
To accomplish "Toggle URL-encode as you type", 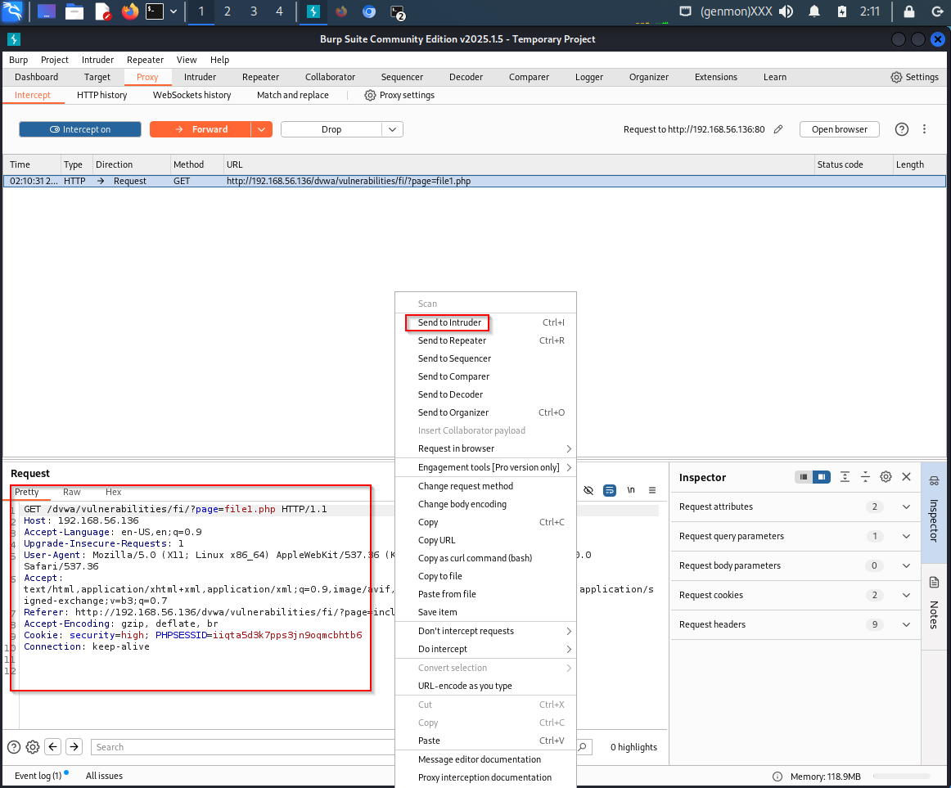I will (x=485, y=686).
